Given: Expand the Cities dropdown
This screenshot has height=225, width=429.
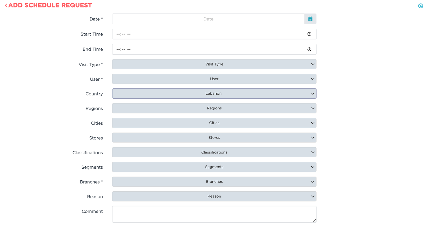Looking at the screenshot, I should [x=214, y=123].
